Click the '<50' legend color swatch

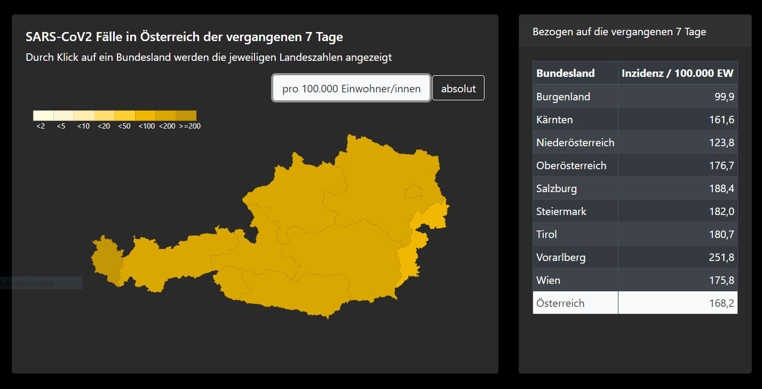tap(125, 115)
